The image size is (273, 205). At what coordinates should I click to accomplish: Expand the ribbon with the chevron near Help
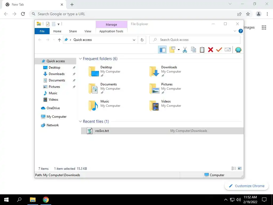coord(235,31)
